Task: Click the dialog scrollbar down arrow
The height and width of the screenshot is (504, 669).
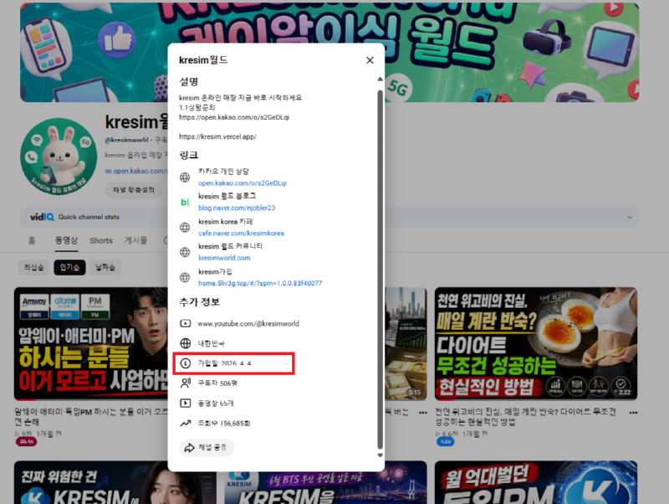Action: 380,455
